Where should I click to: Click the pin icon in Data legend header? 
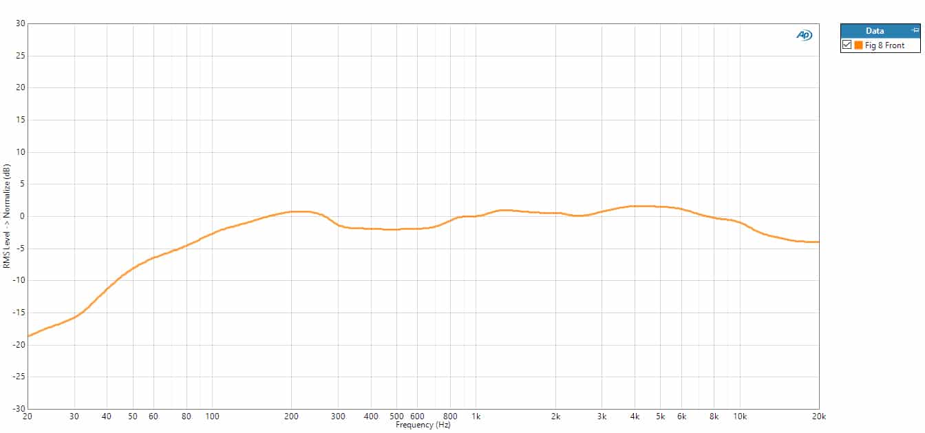click(x=915, y=31)
